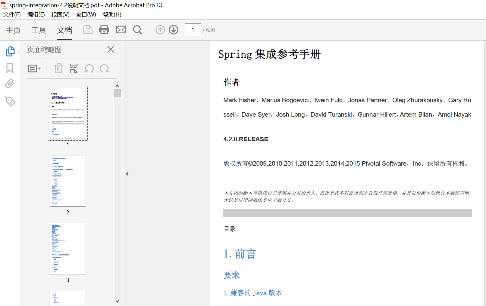Click the thumbnail panel scrollbar thumb
The image size is (486, 306).
click(x=117, y=93)
